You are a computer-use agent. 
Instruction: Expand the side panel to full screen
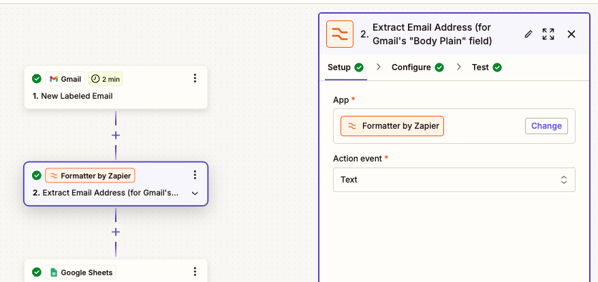pyautogui.click(x=548, y=34)
